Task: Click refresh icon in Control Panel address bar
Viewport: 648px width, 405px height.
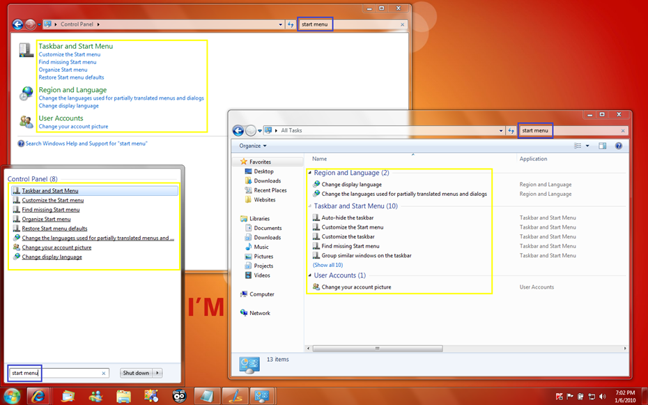Action: (291, 24)
